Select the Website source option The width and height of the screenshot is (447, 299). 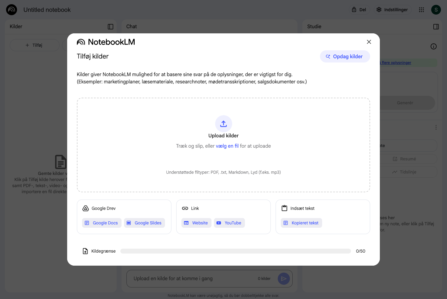point(196,223)
